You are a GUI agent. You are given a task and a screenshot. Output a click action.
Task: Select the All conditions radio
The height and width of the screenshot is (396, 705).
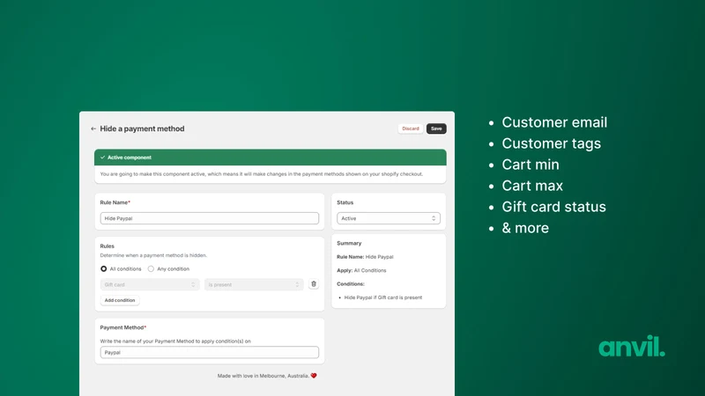[x=103, y=269]
